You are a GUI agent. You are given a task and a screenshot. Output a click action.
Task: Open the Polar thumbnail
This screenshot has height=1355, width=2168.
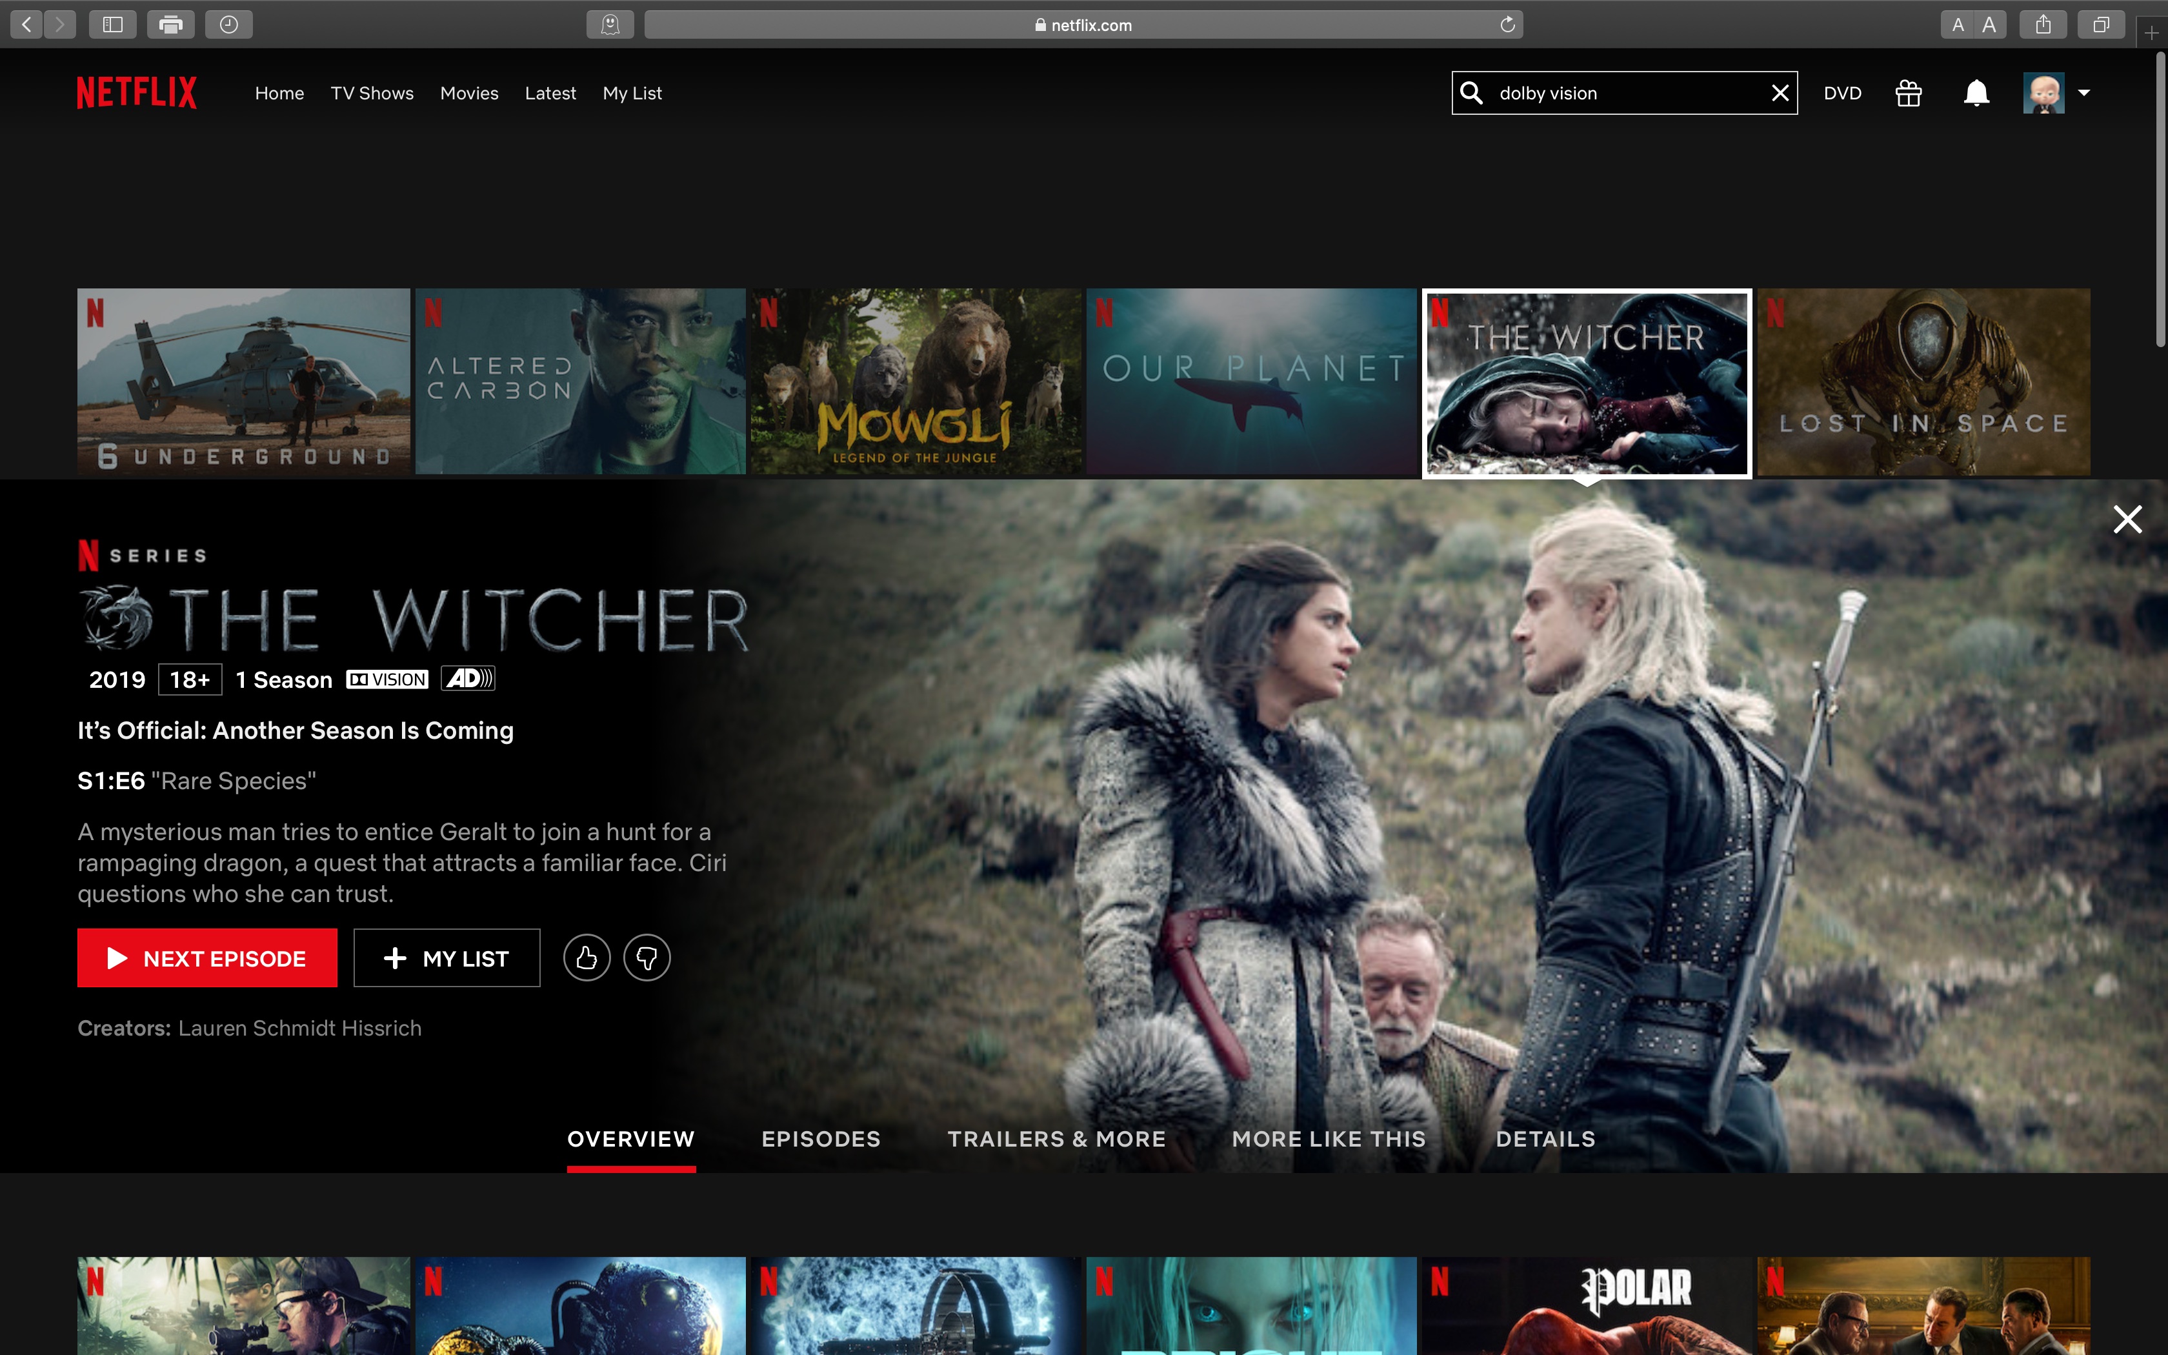pyautogui.click(x=1587, y=1306)
